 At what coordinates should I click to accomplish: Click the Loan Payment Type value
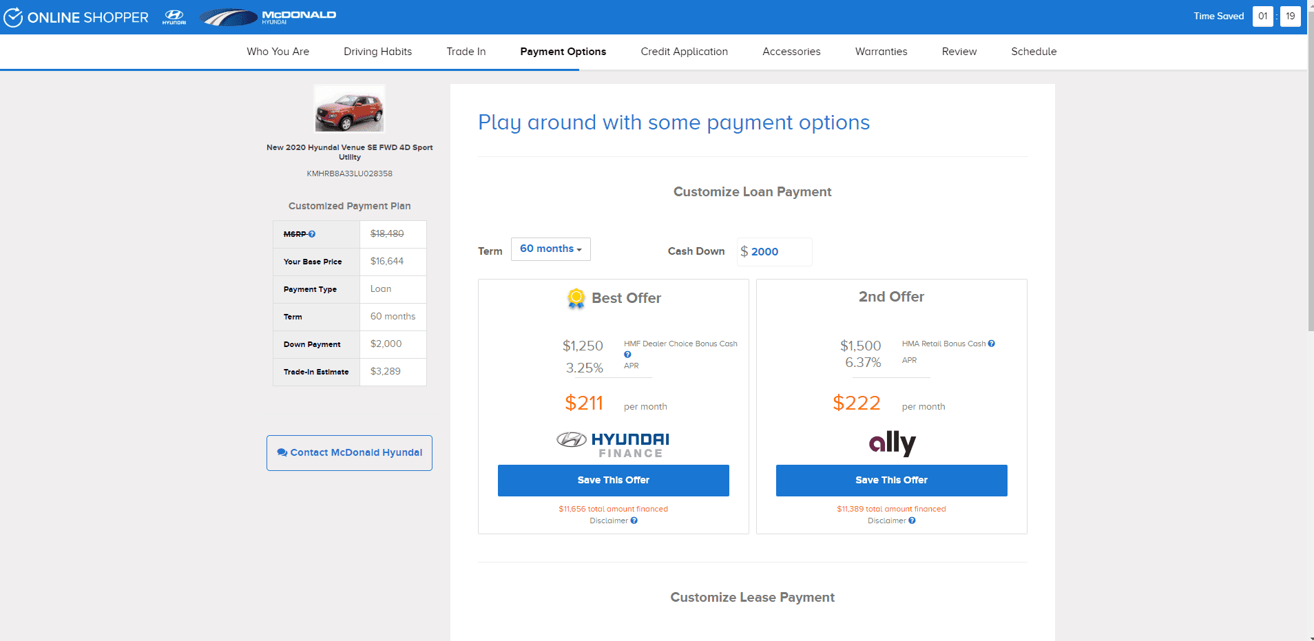coord(381,289)
